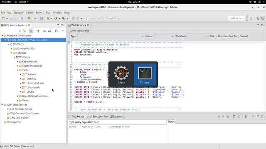Expand the Authorization IDs folder
The image size is (266, 149).
tap(11, 48)
